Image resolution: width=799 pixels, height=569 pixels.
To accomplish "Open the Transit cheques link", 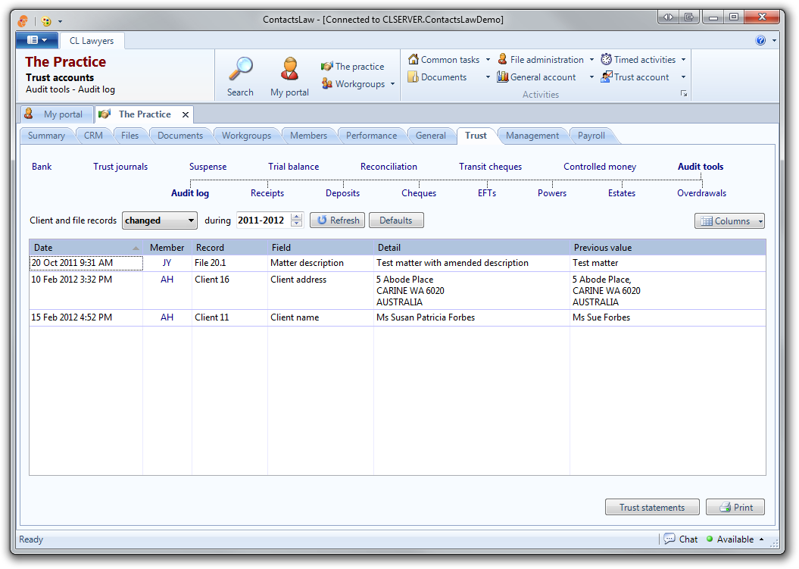I will tap(490, 167).
